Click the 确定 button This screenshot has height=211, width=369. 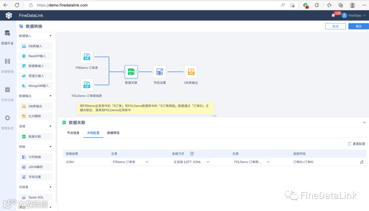coord(359,26)
